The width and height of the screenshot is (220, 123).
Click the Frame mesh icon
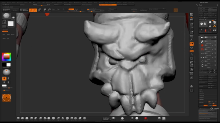191,58
